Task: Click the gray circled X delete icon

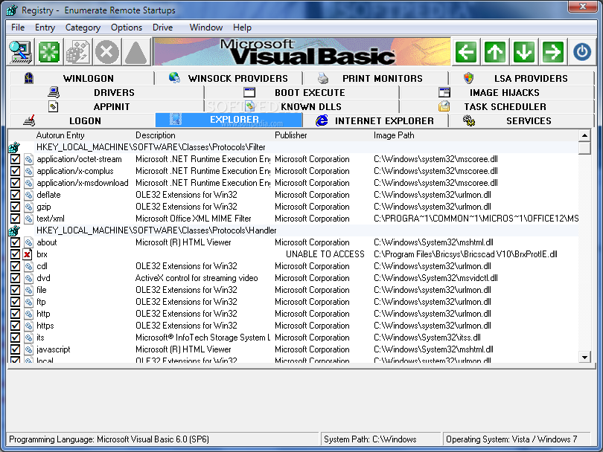Action: point(107,52)
